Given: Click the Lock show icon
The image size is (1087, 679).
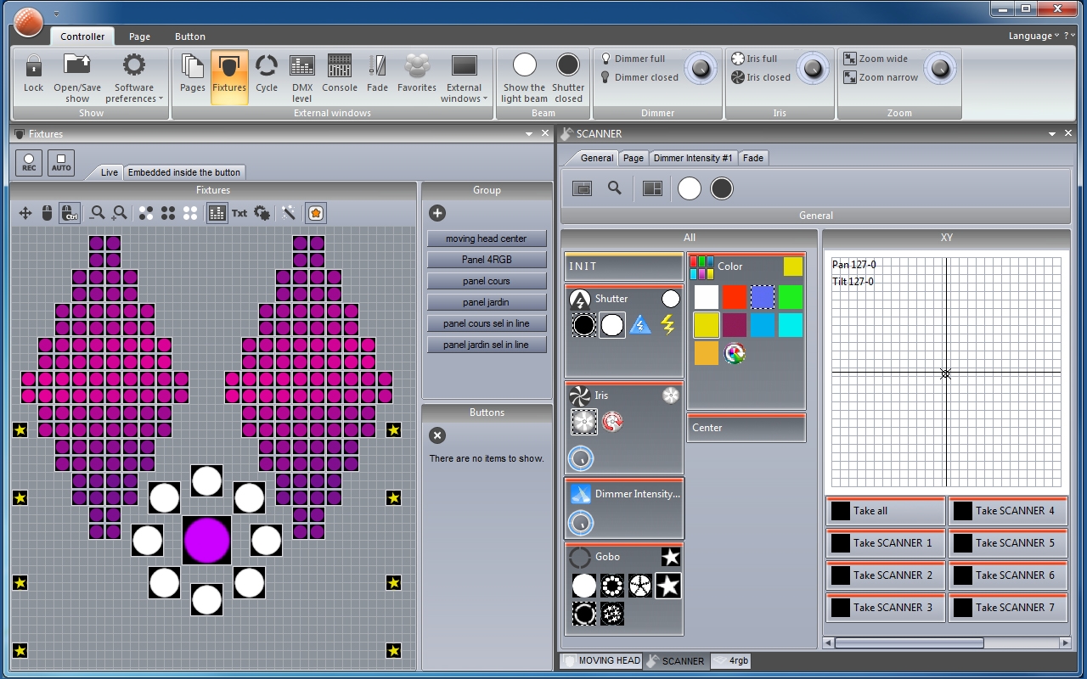Looking at the screenshot, I should click(x=34, y=74).
